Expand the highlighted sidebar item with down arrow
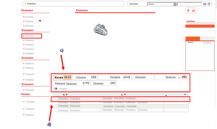 pyautogui.click(x=32, y=36)
